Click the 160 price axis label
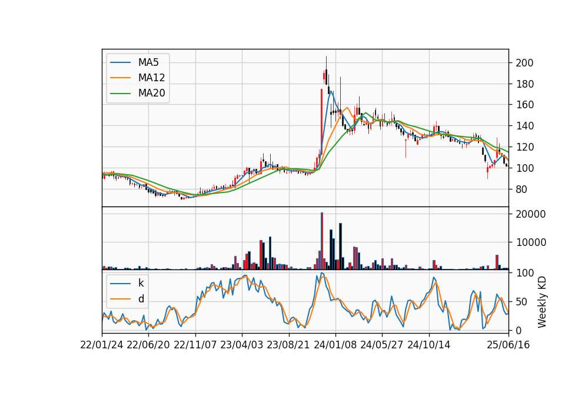The width and height of the screenshot is (565, 406). [x=524, y=105]
